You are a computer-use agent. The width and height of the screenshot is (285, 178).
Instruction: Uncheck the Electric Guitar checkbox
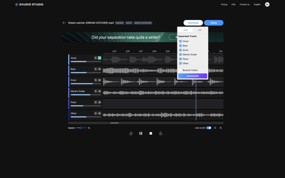coord(180,54)
